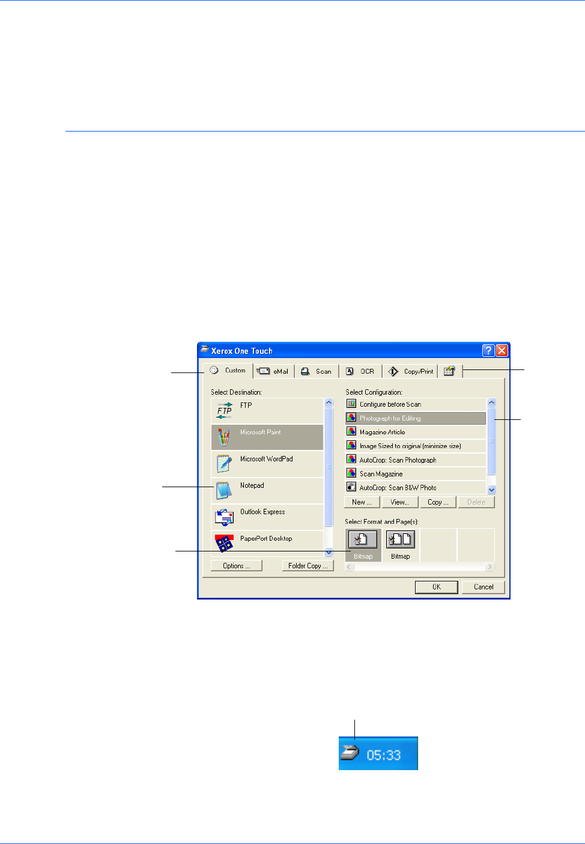Click the PaperPort Desktop icon
The height and width of the screenshot is (844, 585).
point(224,543)
